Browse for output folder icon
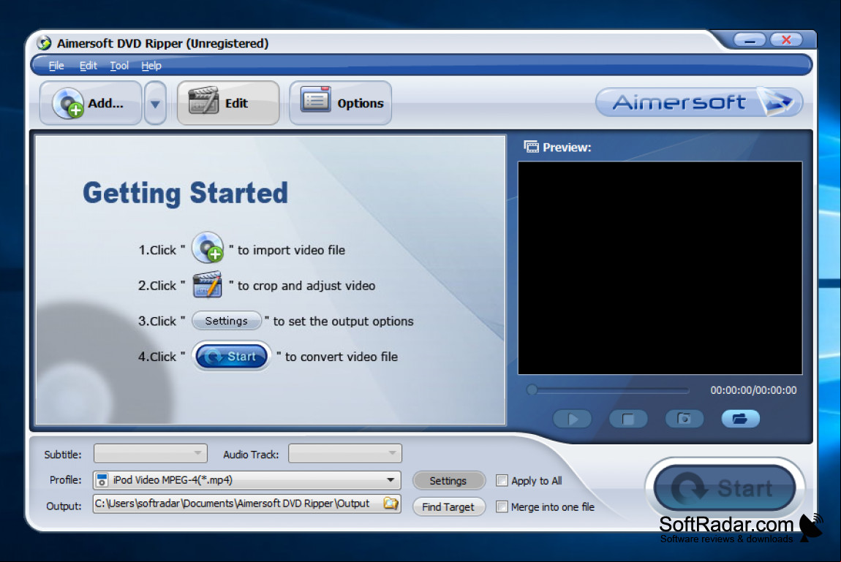 click(x=391, y=504)
